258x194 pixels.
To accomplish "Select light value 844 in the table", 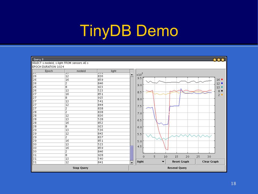I will click(x=100, y=105).
